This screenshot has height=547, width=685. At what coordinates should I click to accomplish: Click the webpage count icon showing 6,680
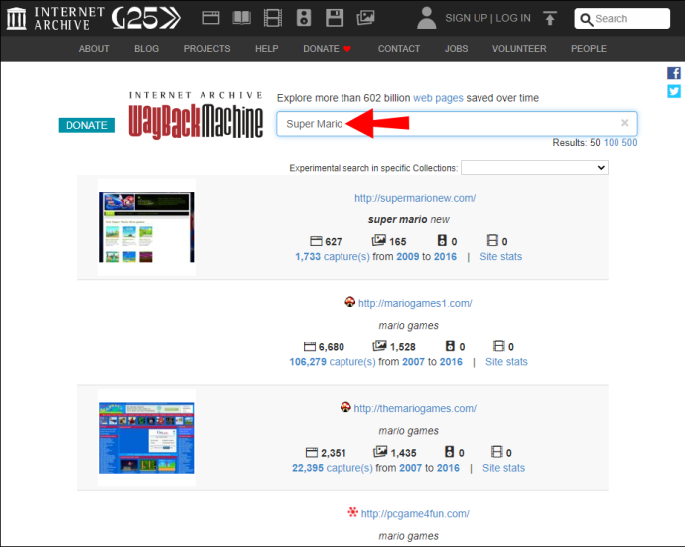(x=310, y=346)
